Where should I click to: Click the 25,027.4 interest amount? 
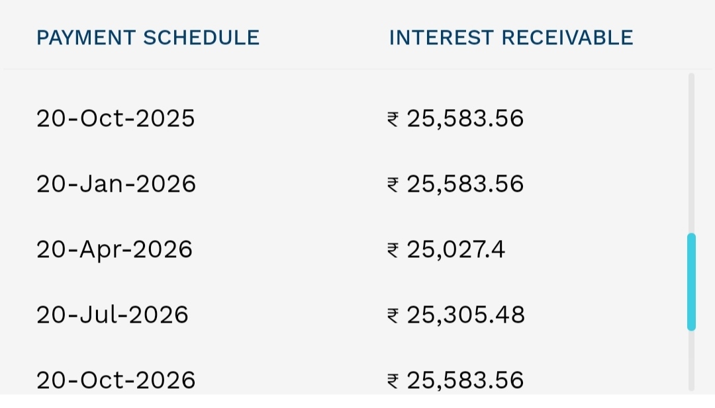(x=455, y=250)
